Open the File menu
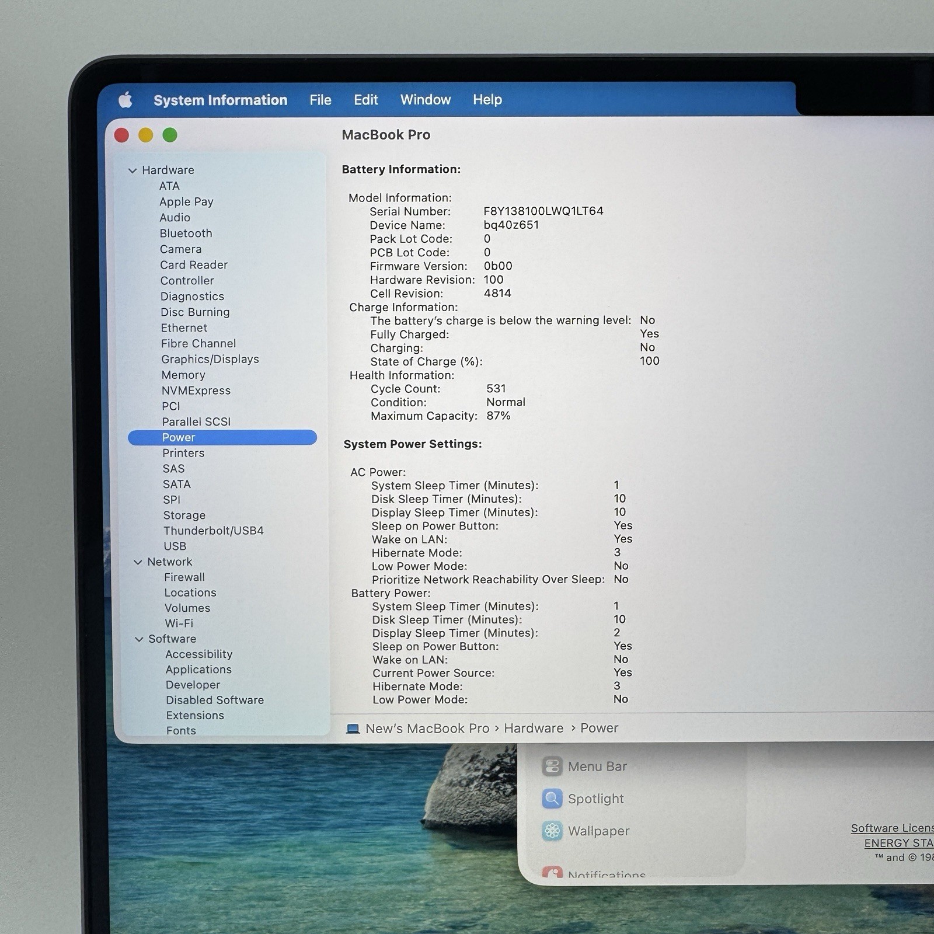This screenshot has height=934, width=934. [x=320, y=100]
